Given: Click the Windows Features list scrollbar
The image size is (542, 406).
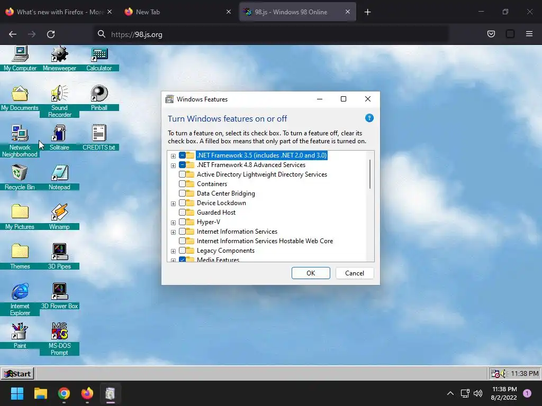Looking at the screenshot, I should pyautogui.click(x=370, y=174).
